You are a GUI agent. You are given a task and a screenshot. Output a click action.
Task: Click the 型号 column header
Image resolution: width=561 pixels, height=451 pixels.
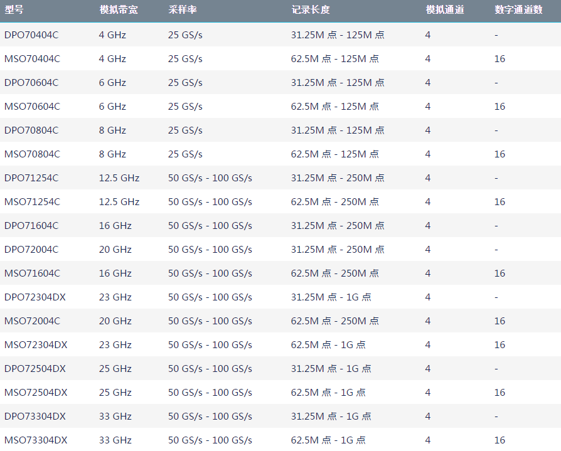pos(14,11)
